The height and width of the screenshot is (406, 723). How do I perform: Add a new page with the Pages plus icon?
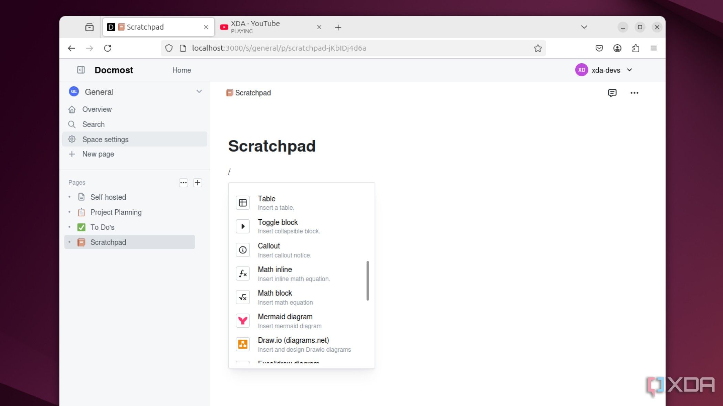pos(198,183)
